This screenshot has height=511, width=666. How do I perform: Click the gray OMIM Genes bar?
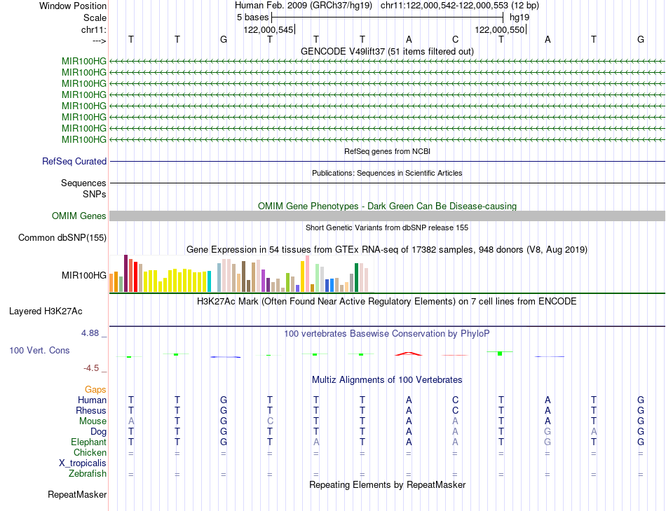[x=387, y=216]
